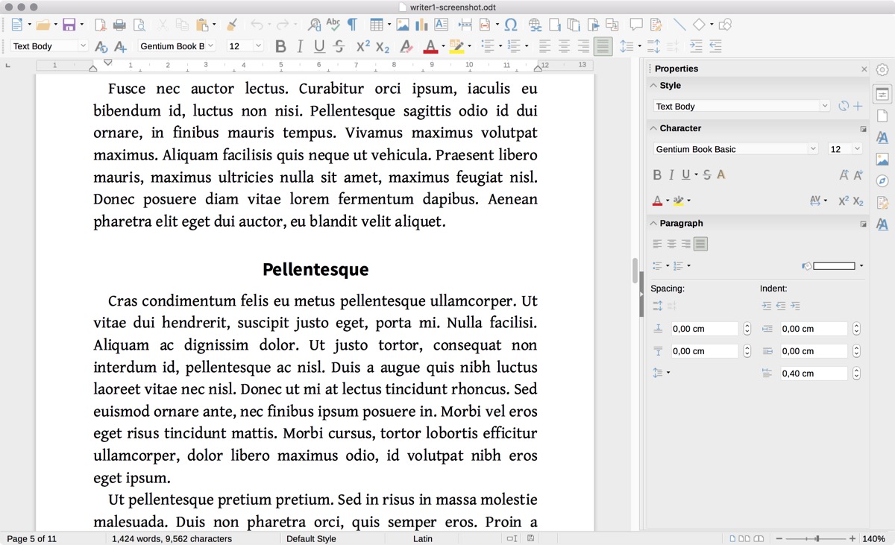Insert a comment using the speech bubble icon

click(x=636, y=25)
